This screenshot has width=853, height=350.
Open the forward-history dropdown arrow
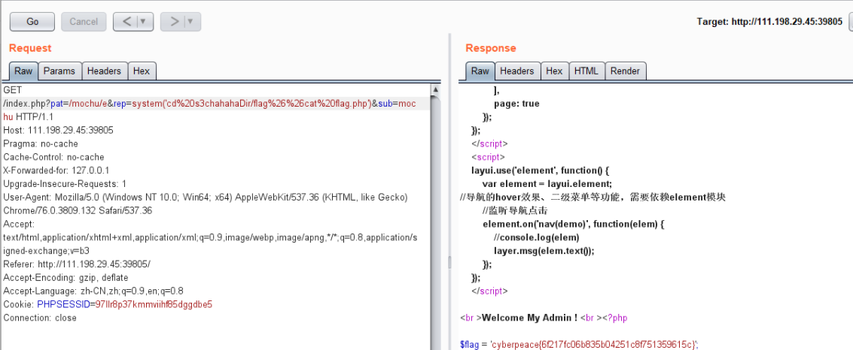tap(191, 22)
